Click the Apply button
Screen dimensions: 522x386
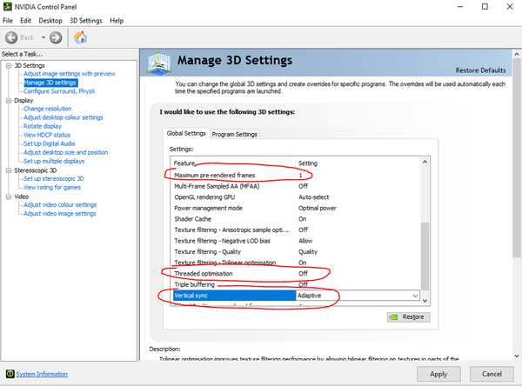tap(438, 374)
